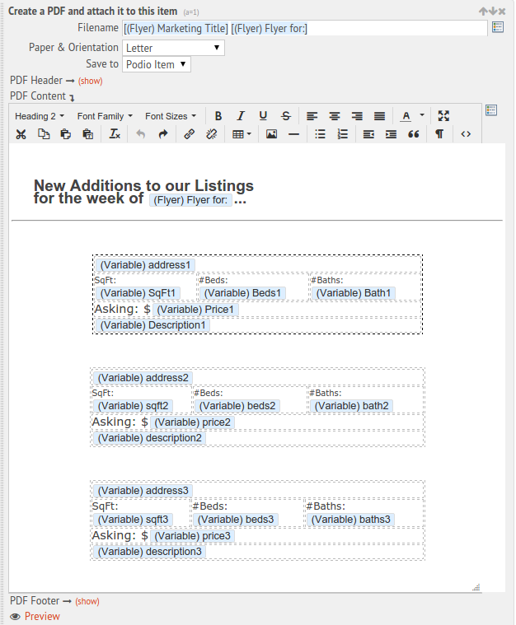The width and height of the screenshot is (516, 625).
Task: Select the (Variable) address3 token
Action: click(143, 491)
